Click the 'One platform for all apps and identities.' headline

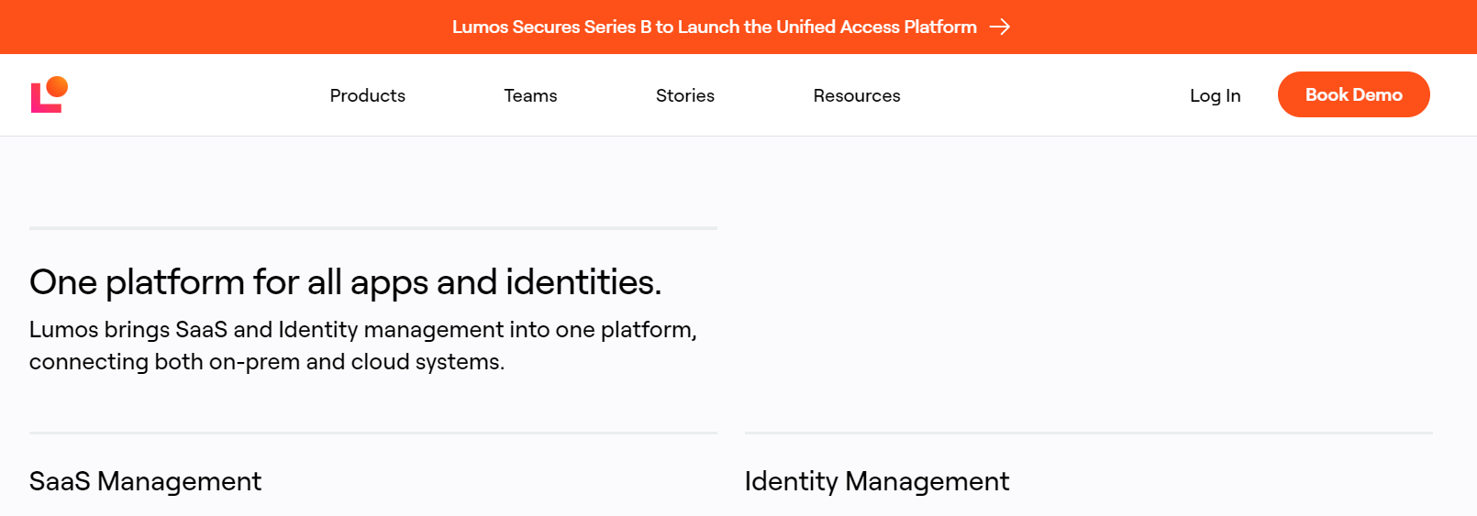click(345, 282)
